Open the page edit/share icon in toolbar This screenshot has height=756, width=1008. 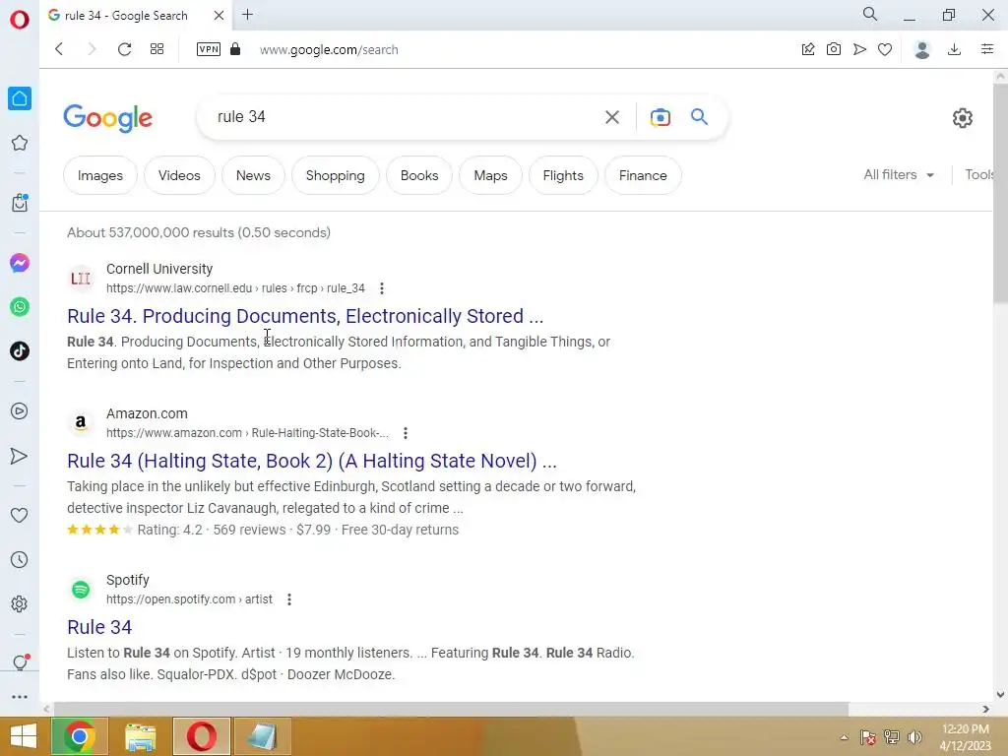pyautogui.click(x=808, y=49)
